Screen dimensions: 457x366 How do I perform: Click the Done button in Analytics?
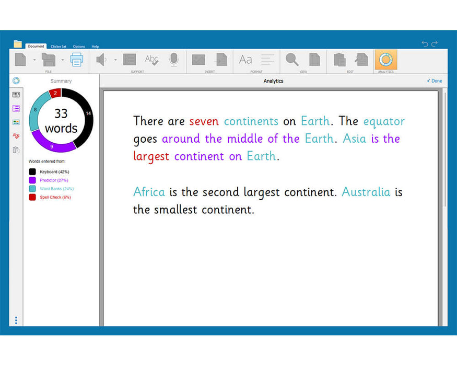tap(434, 81)
